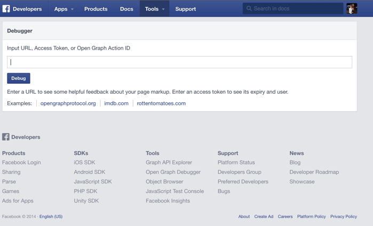This screenshot has height=226, width=373.
Task: Open the Open Graph Debugger link
Action: click(x=173, y=172)
